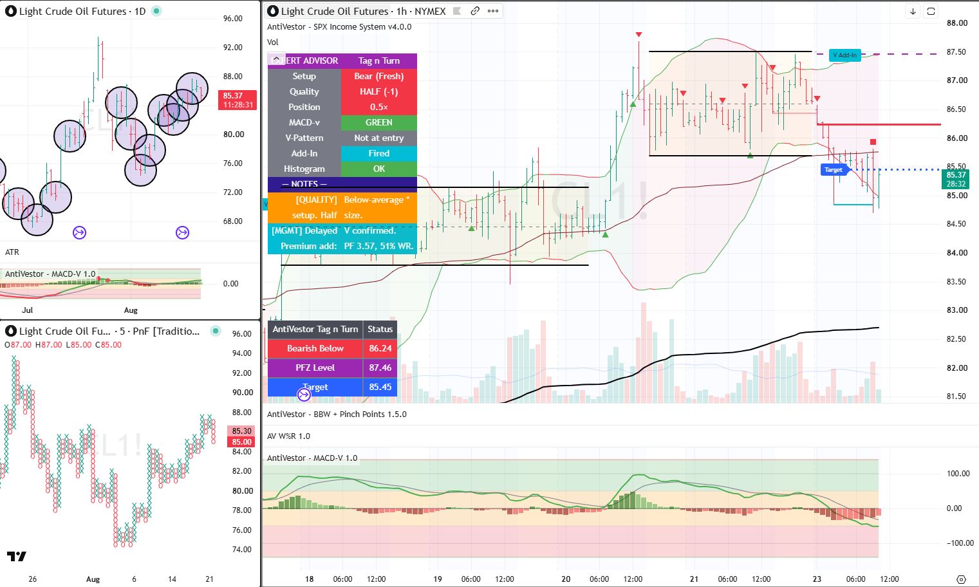Click the AntiVestor SPX Income System v4.0.0 legend

(339, 27)
